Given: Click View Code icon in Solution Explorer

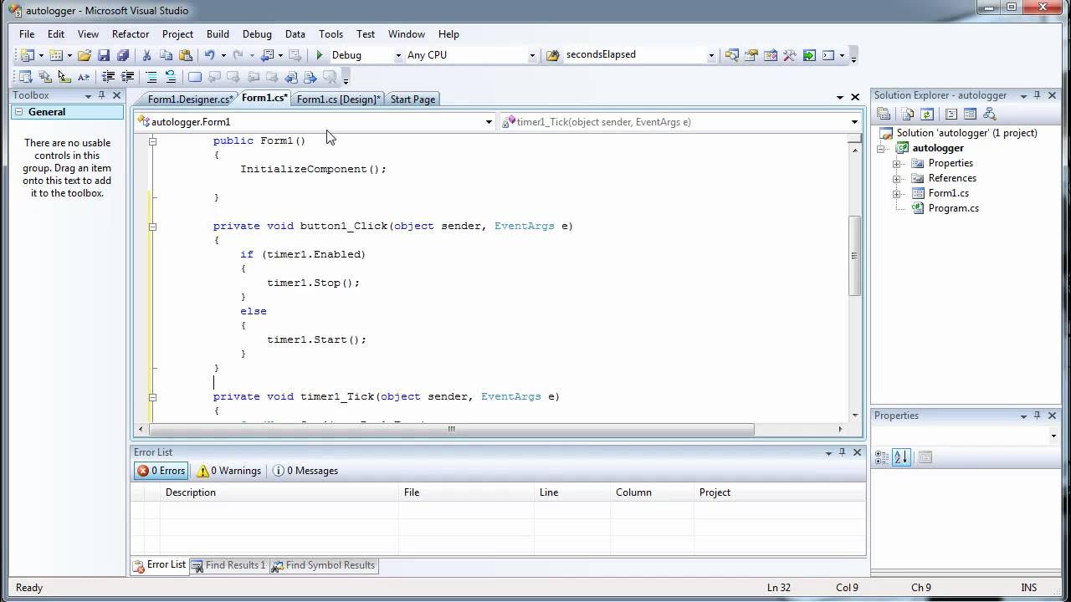Looking at the screenshot, I should [x=951, y=114].
